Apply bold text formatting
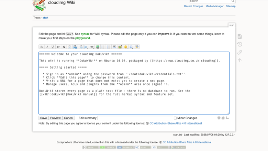Screen dimensions: 268x151 [41, 47]
